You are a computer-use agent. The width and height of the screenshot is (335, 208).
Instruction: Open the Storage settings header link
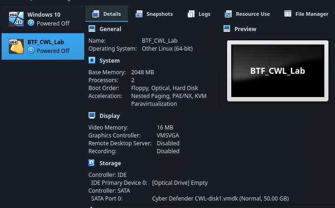coord(110,163)
